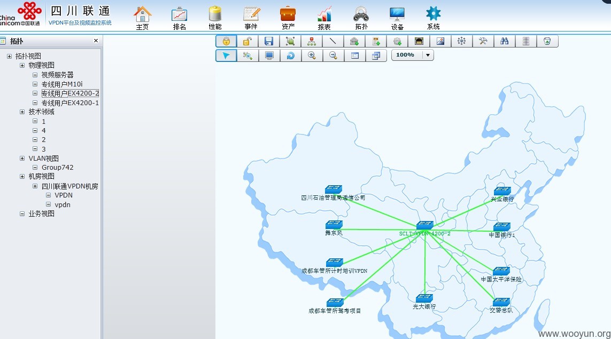Image resolution: width=611 pixels, height=339 pixels.
Task: Click the binoculars search toolbar icon
Action: [505, 41]
